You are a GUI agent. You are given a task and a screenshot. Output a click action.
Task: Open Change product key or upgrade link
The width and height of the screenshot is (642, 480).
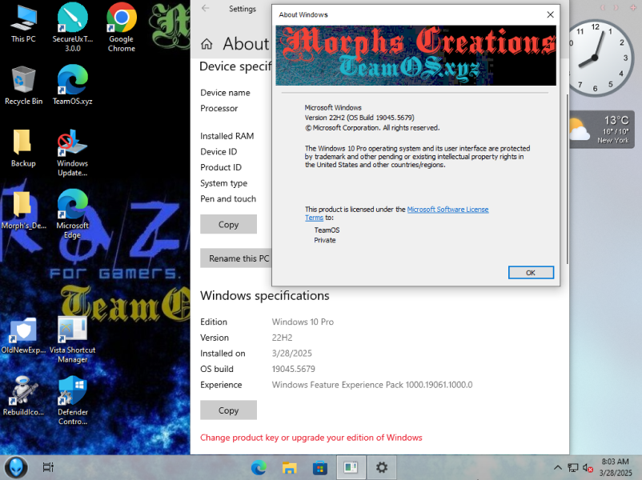coord(311,438)
